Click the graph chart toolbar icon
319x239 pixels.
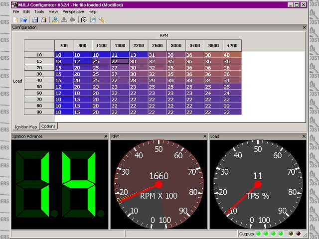pyautogui.click(x=93, y=19)
